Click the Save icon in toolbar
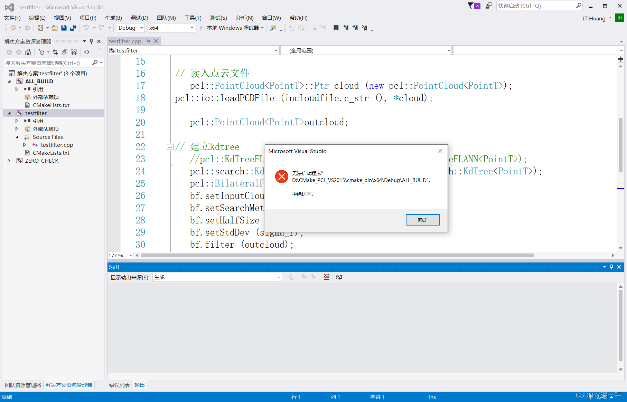 (64, 28)
